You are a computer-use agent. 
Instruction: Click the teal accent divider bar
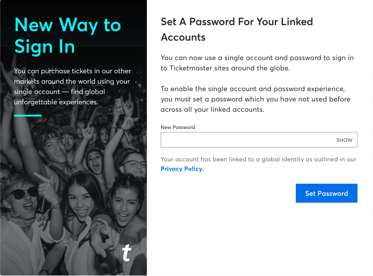(x=28, y=115)
